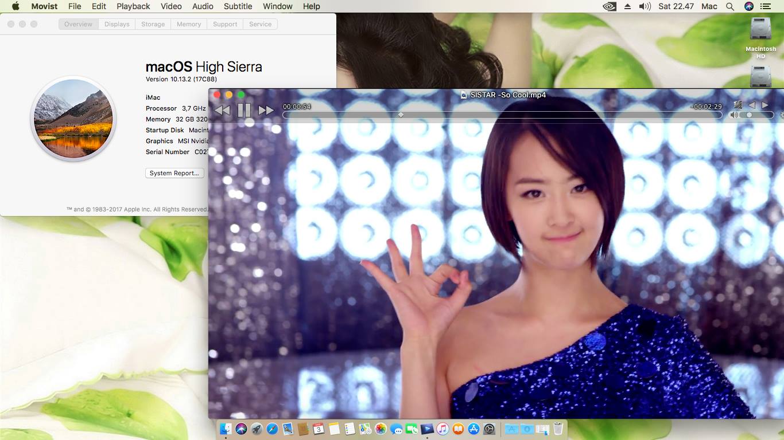Switch to the Service tab
The width and height of the screenshot is (784, 440).
pyautogui.click(x=261, y=24)
